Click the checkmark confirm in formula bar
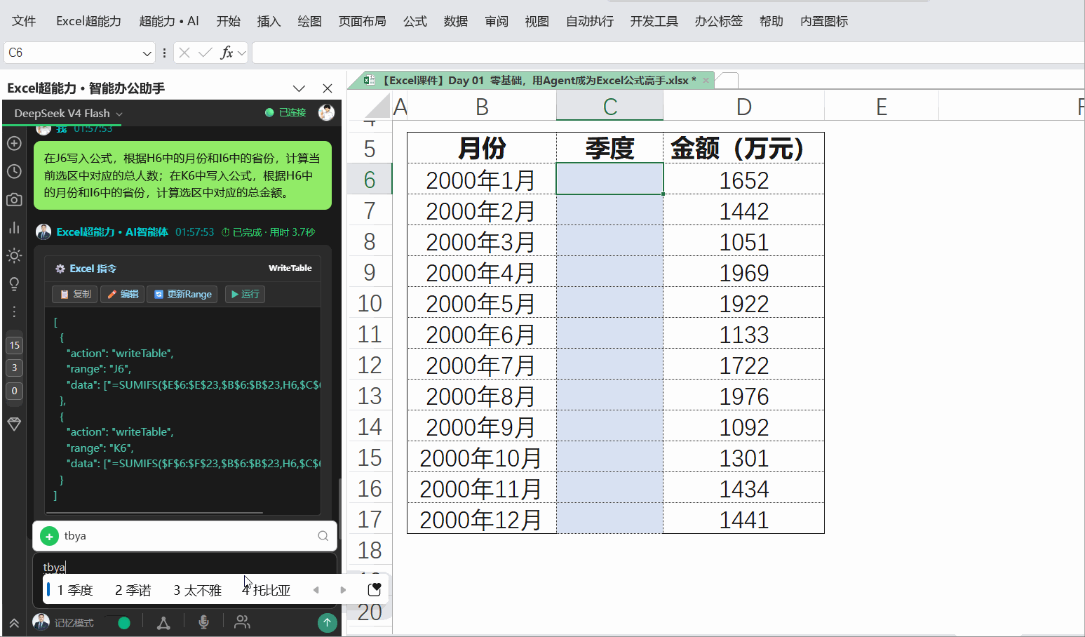Viewport: 1085px width, 637px height. tap(205, 53)
